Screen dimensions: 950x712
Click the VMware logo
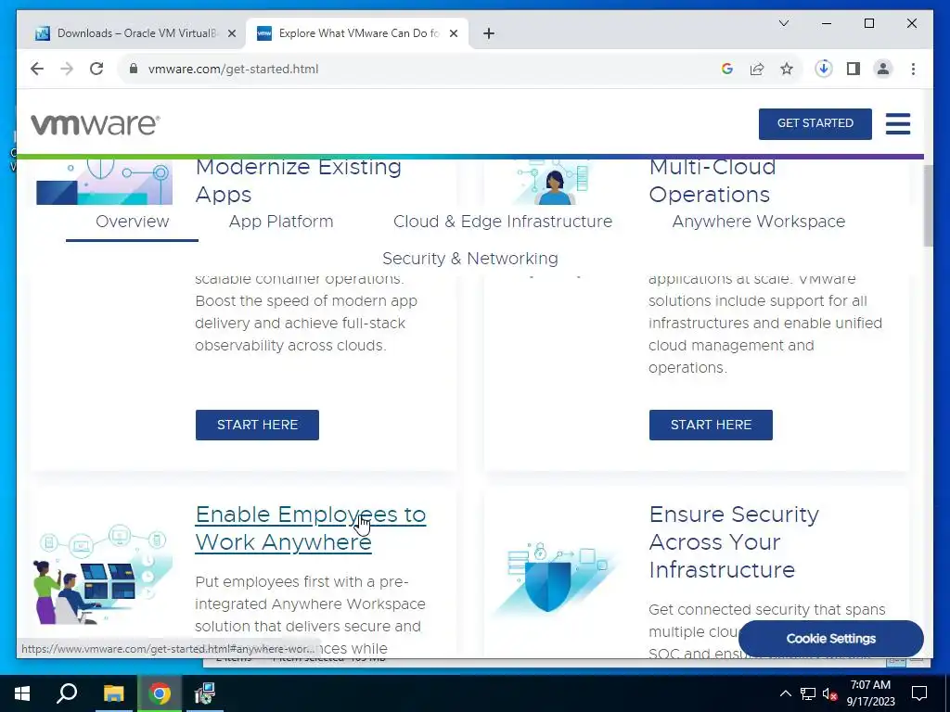[x=96, y=124]
